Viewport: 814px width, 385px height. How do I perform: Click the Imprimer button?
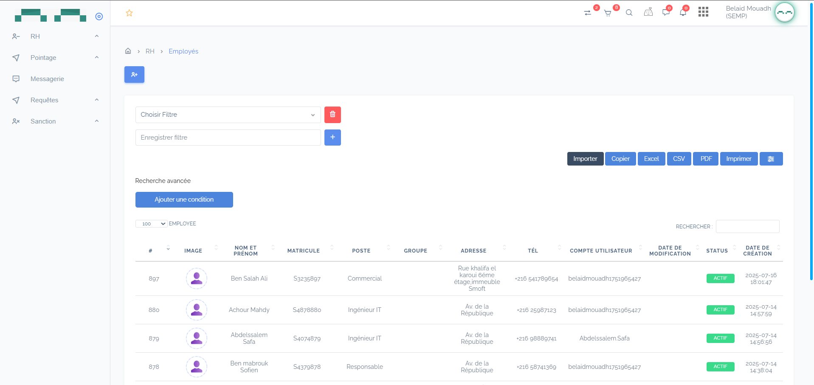pos(739,159)
